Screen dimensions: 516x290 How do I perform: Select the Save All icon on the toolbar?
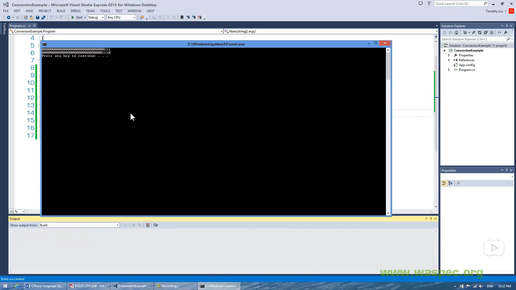(43, 17)
